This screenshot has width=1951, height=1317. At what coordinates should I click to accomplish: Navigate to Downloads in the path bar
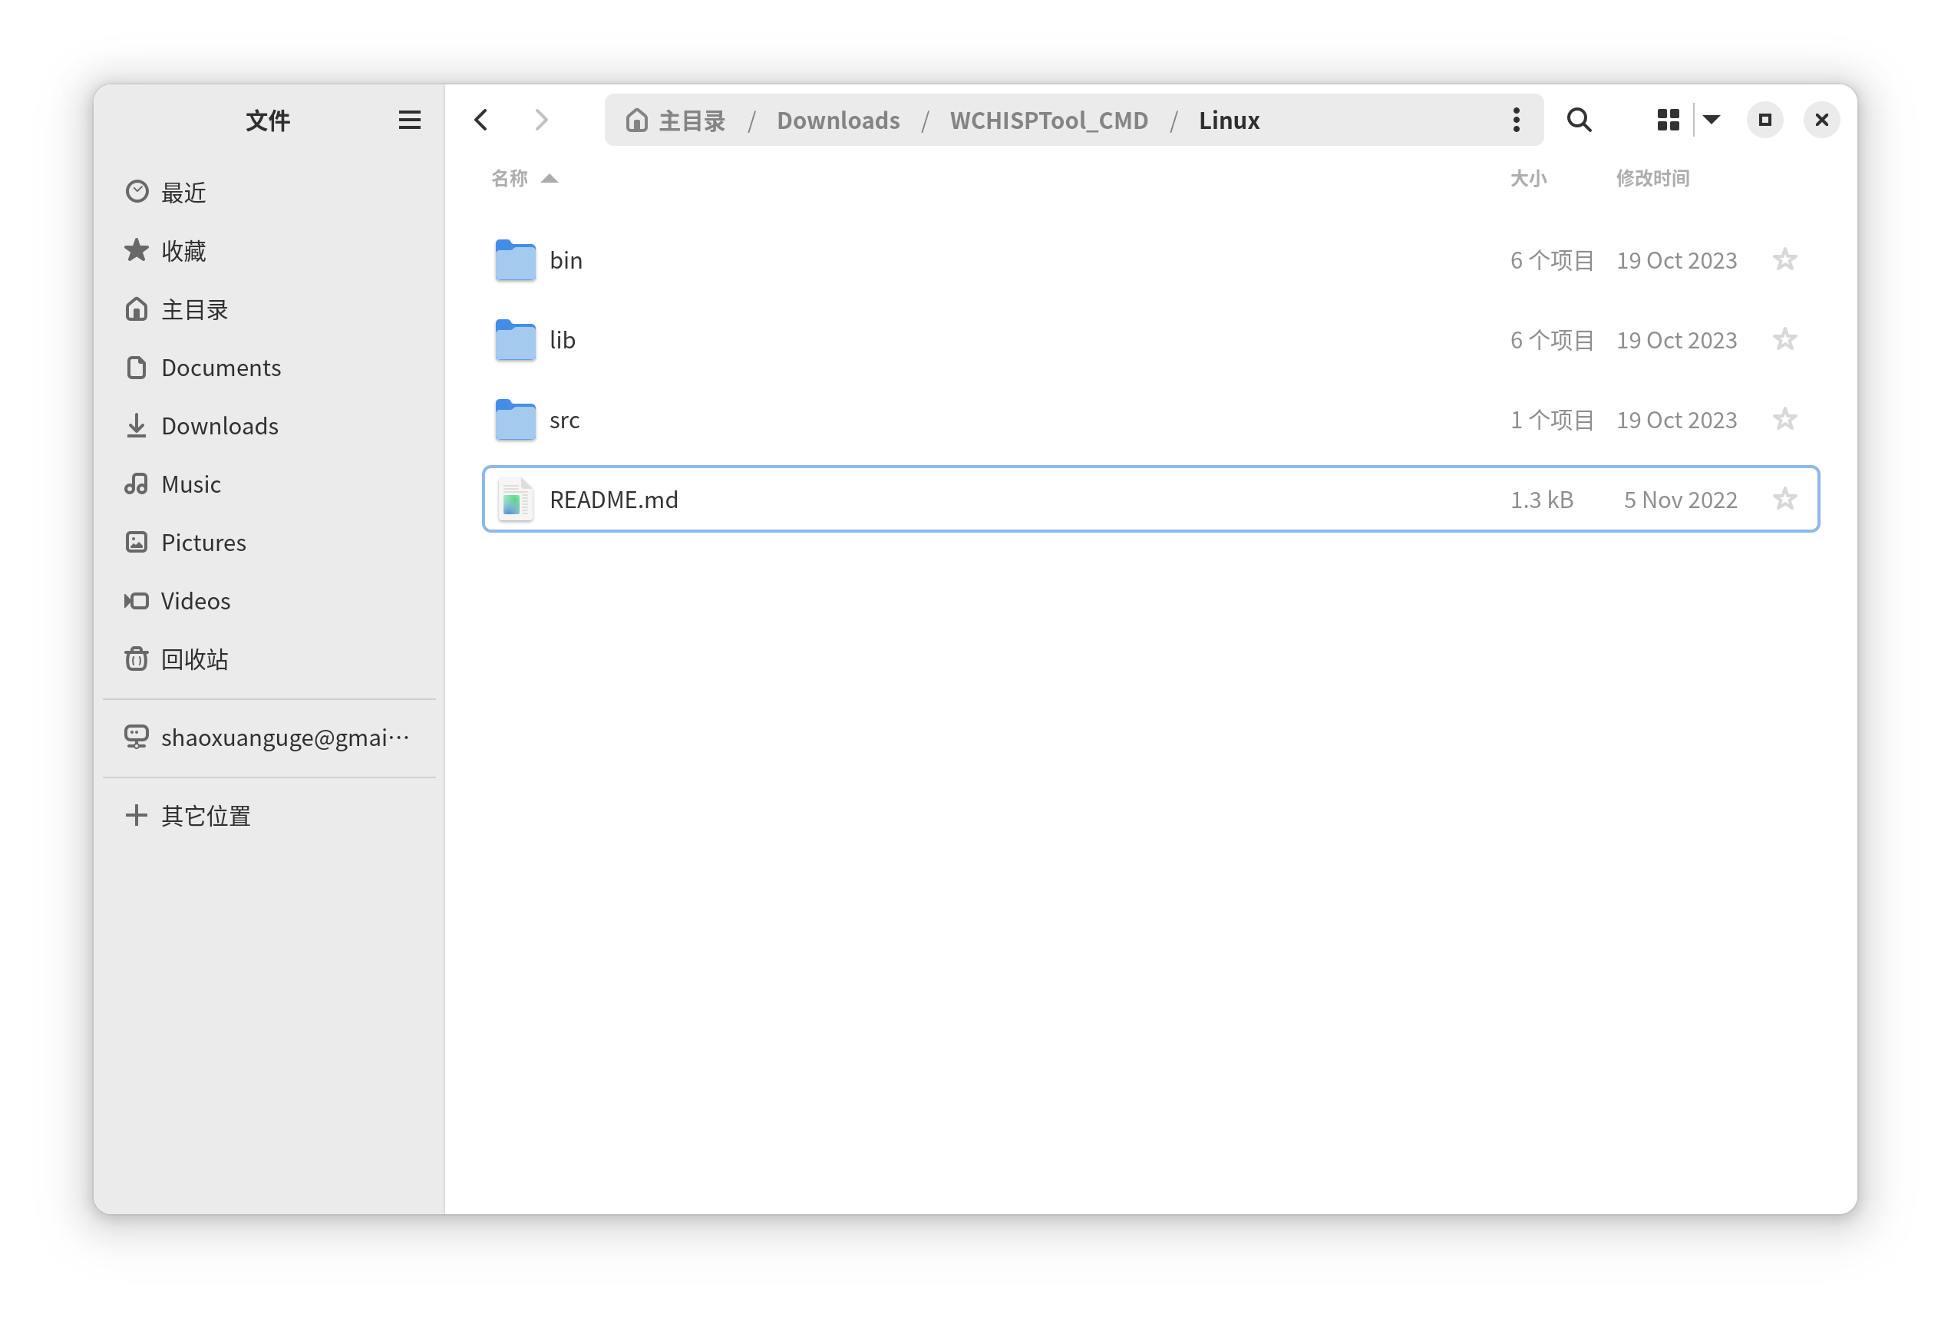point(838,119)
